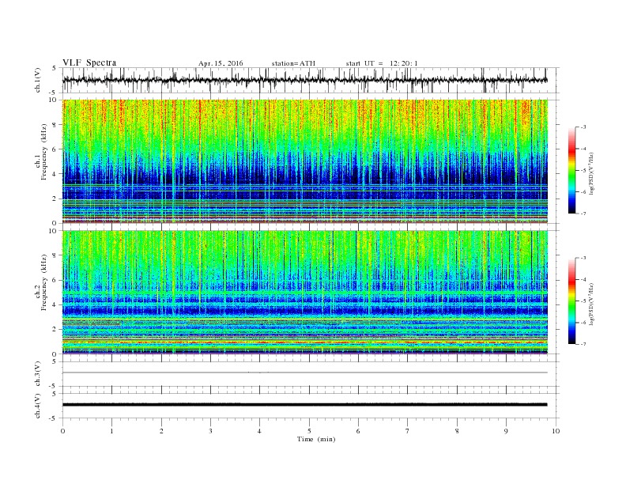Click the ch.2 spectrogram plot
Viewport: 626px width, 484px height.
point(304,293)
